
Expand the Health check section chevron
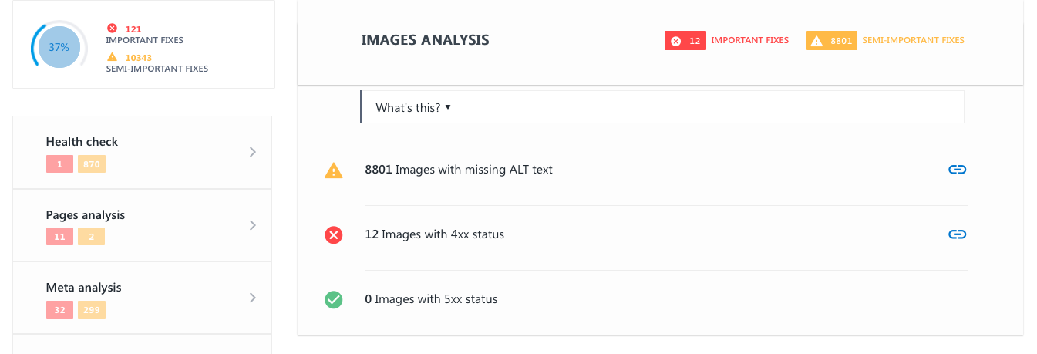point(252,152)
